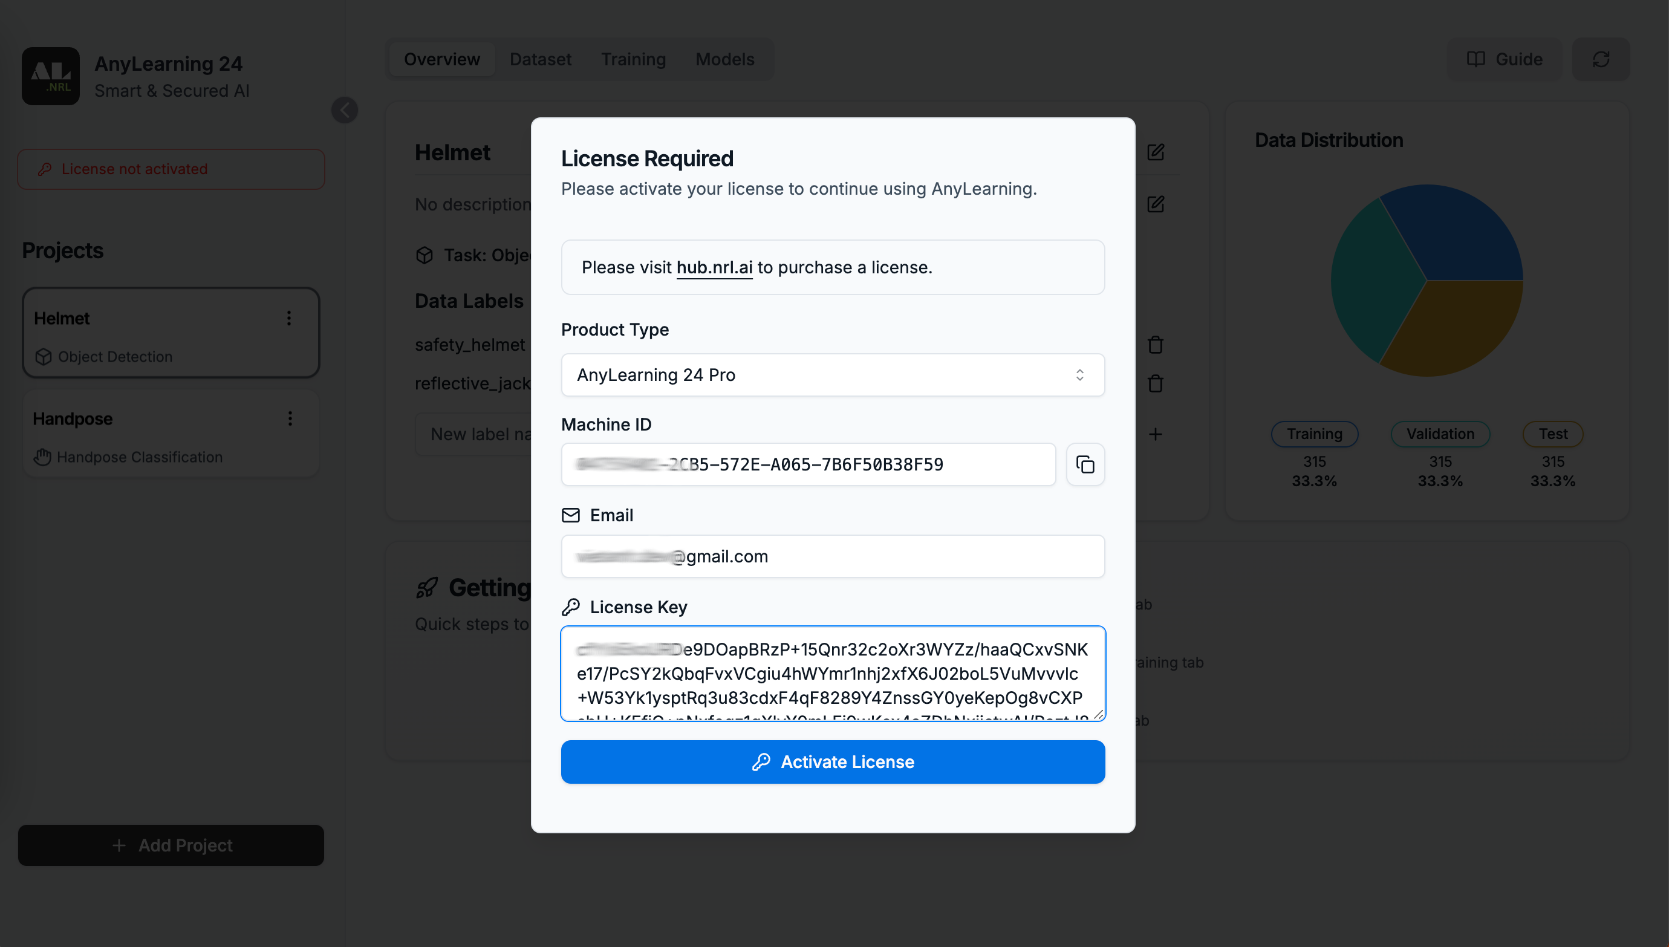This screenshot has width=1669, height=947.
Task: Open the hub.nrl.ai link
Action: tap(714, 267)
